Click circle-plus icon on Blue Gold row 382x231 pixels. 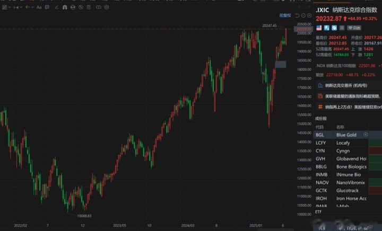point(366,135)
